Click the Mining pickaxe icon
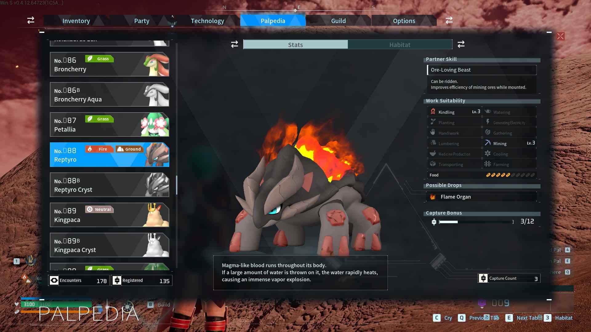This screenshot has height=332, width=591. pos(488,143)
